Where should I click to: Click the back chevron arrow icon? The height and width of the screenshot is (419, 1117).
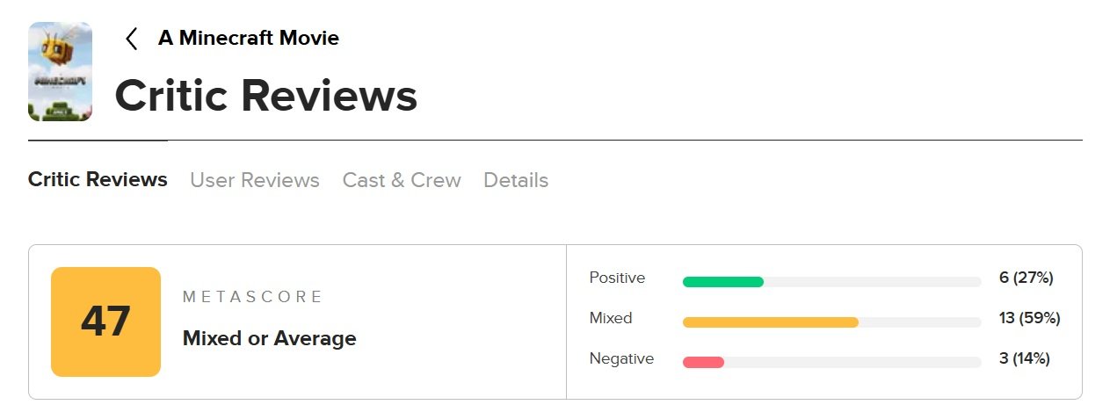pos(132,39)
